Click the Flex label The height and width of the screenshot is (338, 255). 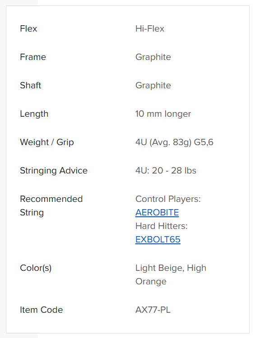coord(28,29)
